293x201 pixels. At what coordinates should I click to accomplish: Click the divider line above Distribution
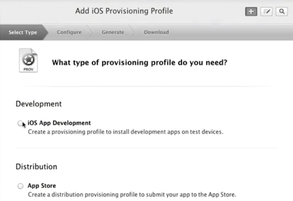(x=146, y=148)
